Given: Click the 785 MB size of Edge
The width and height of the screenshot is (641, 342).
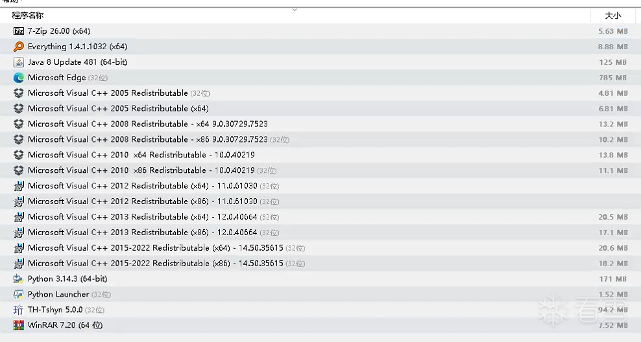Looking at the screenshot, I should 613,78.
